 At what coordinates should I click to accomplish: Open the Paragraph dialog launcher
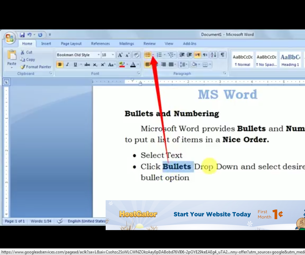pyautogui.click(x=225, y=73)
